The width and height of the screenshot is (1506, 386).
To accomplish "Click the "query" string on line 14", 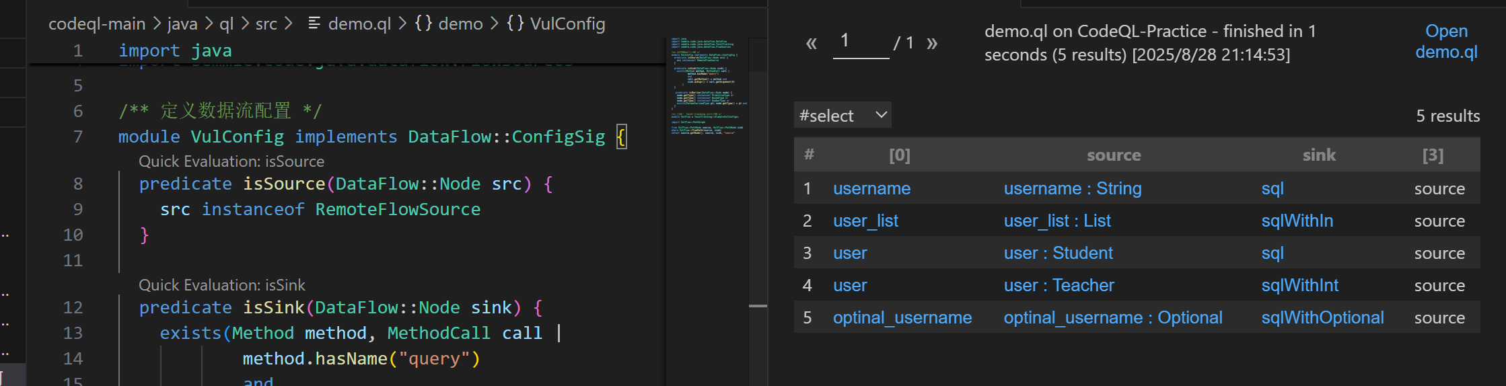I will click(x=433, y=358).
